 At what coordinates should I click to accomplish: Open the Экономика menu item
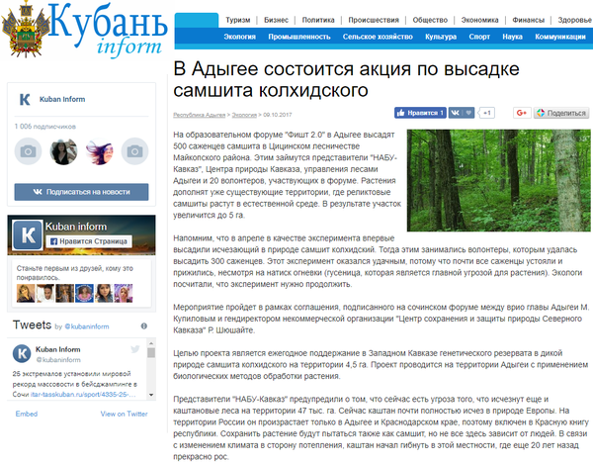click(x=479, y=20)
